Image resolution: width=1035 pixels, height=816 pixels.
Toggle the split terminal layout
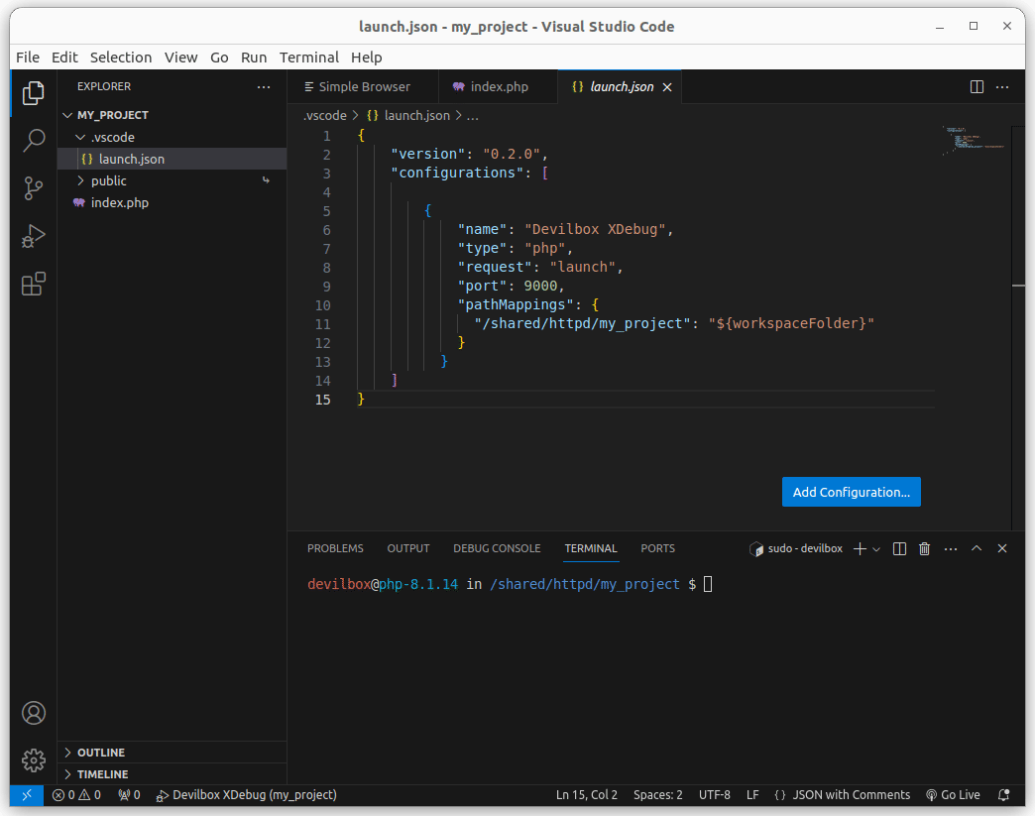(900, 548)
